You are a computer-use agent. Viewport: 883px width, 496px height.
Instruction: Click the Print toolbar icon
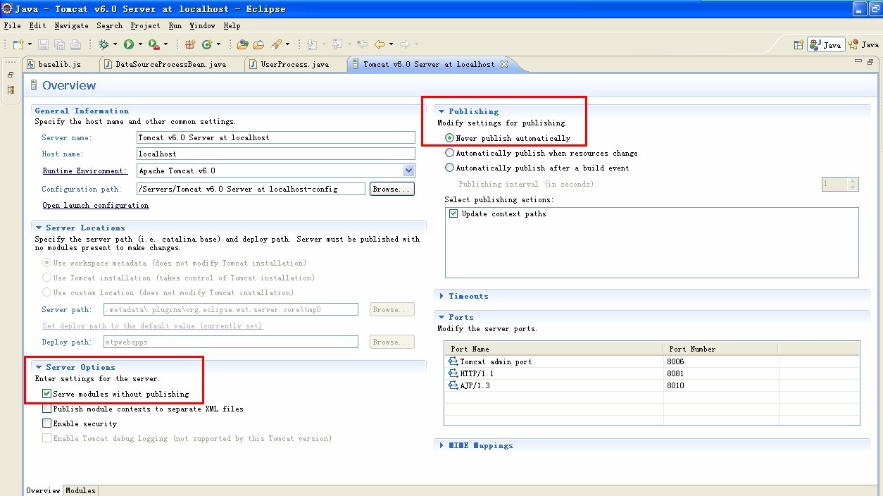[75, 44]
